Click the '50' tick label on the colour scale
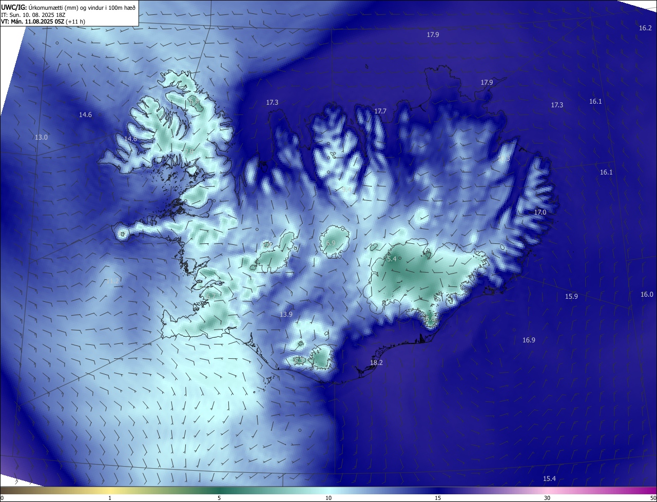 pyautogui.click(x=653, y=498)
